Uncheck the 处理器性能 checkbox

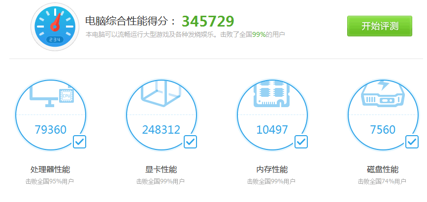click(x=79, y=142)
